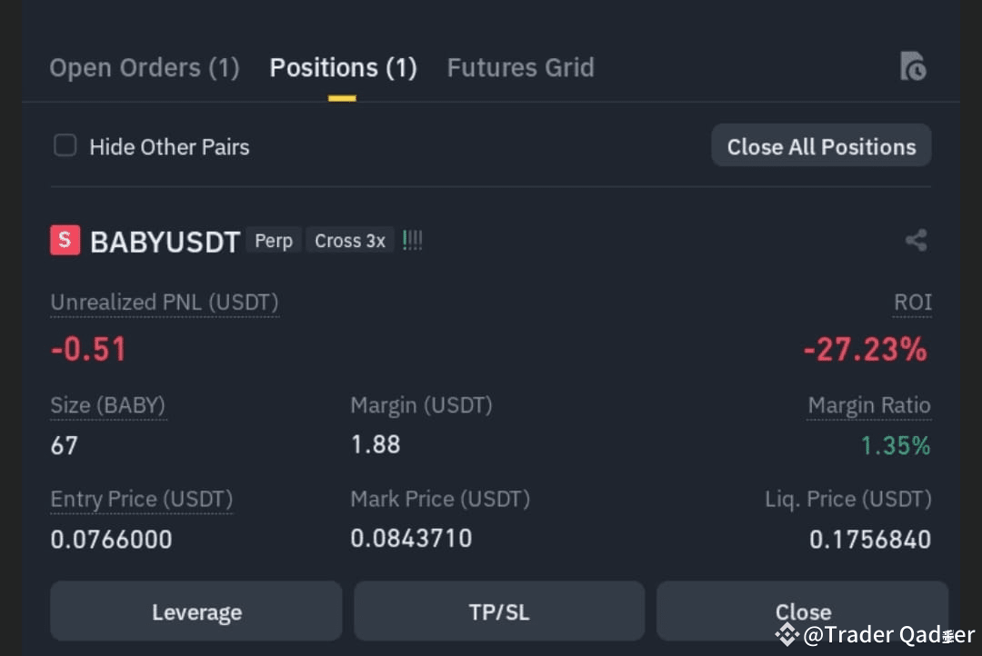The width and height of the screenshot is (982, 656).
Task: Click the share icon on BABYUSDT position
Action: point(916,240)
